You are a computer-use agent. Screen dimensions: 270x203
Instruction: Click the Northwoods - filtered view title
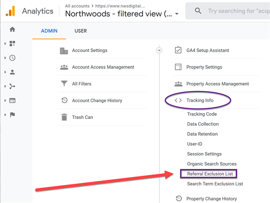119,14
